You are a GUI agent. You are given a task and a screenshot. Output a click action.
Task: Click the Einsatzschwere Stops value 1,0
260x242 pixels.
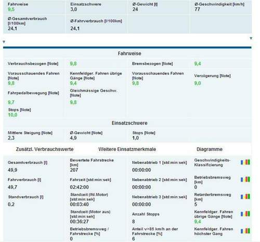pyautogui.click(x=136, y=138)
